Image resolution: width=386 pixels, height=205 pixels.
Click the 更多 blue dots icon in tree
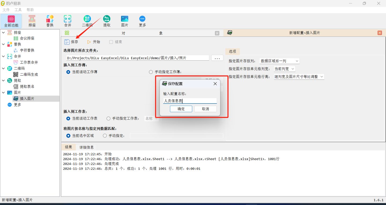pos(10,105)
